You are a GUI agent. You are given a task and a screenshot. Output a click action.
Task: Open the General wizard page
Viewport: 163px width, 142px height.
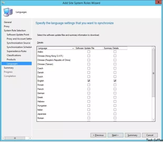point(8,22)
